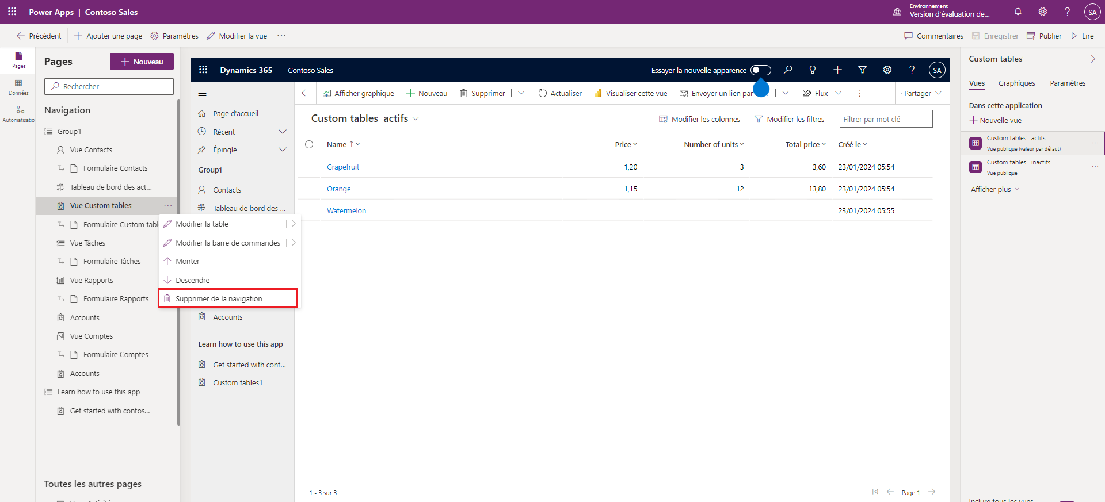This screenshot has width=1105, height=502.
Task: Open advanced find filter funnel icon
Action: click(862, 70)
